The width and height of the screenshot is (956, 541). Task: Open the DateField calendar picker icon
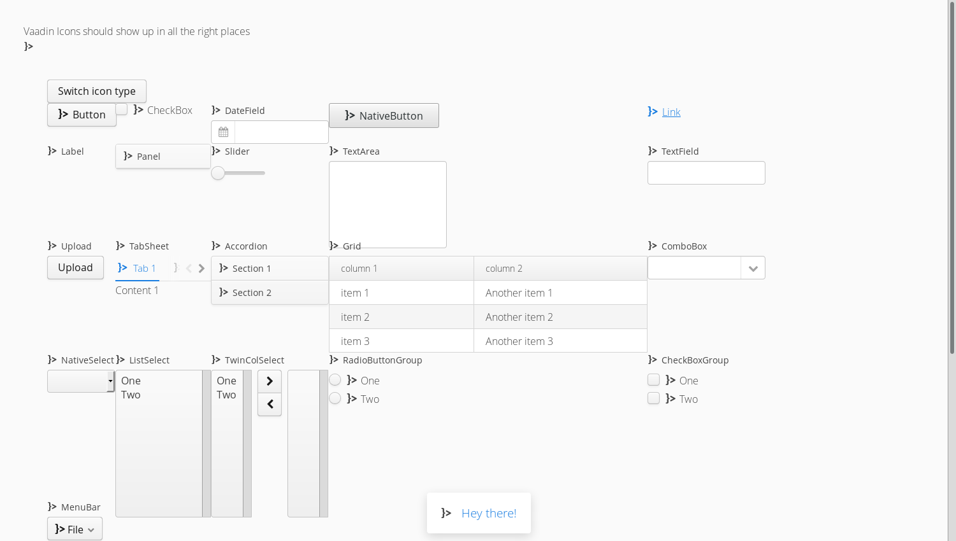(223, 132)
